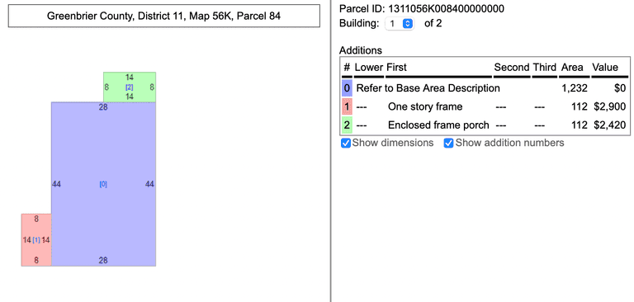Click the red swatch for addition 1
This screenshot has width=634, height=302.
[347, 106]
